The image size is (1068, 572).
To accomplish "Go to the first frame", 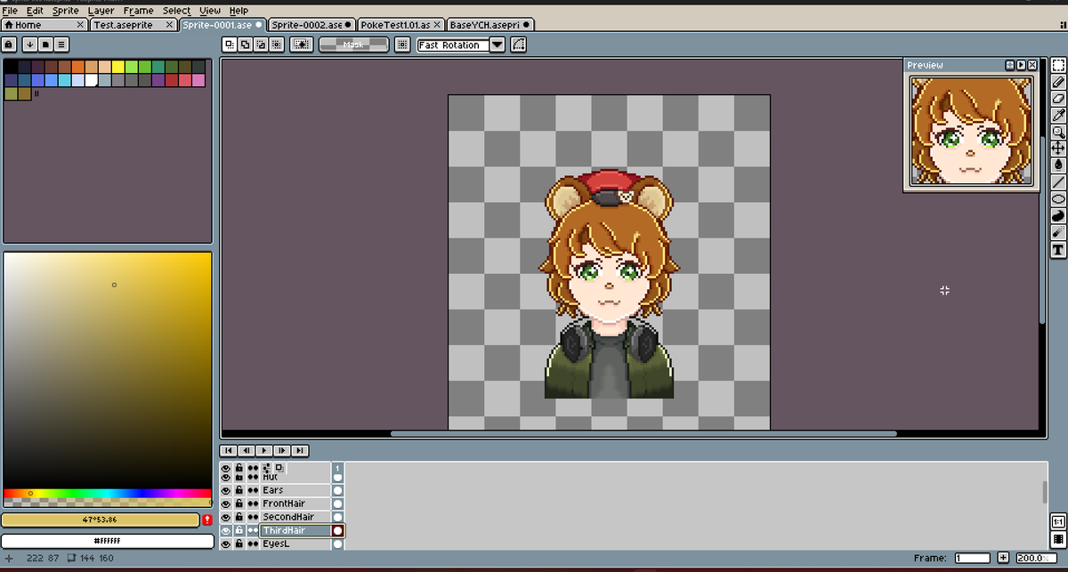I will coord(229,451).
